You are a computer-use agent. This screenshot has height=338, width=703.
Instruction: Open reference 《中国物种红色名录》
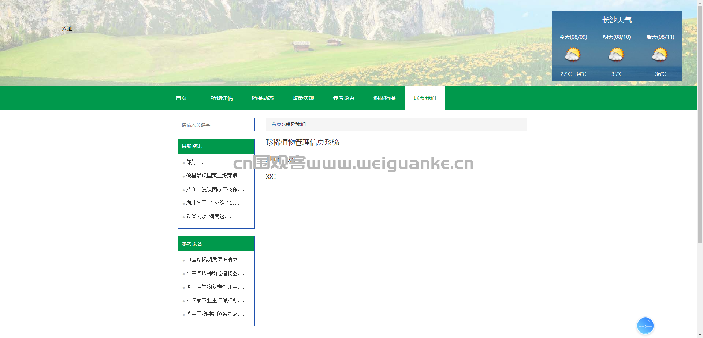(x=215, y=314)
